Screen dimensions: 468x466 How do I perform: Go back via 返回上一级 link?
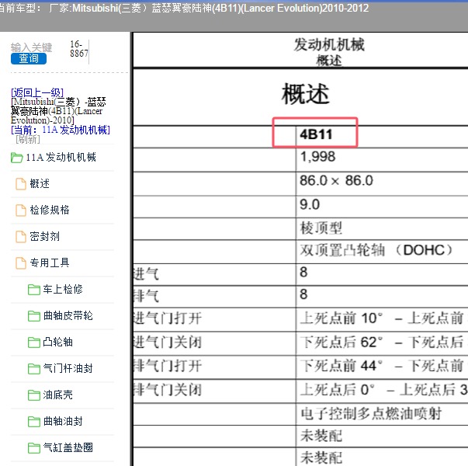pos(37,92)
